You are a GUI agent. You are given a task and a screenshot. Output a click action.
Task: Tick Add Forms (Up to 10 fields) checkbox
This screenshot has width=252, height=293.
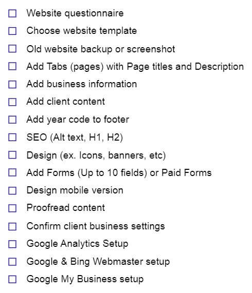coord(12,172)
